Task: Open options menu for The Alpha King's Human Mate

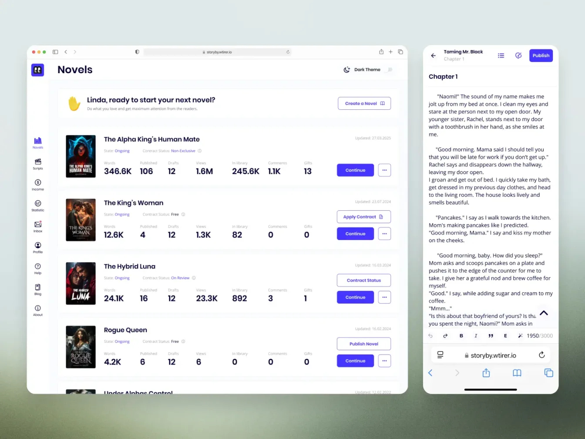Action: click(x=384, y=170)
